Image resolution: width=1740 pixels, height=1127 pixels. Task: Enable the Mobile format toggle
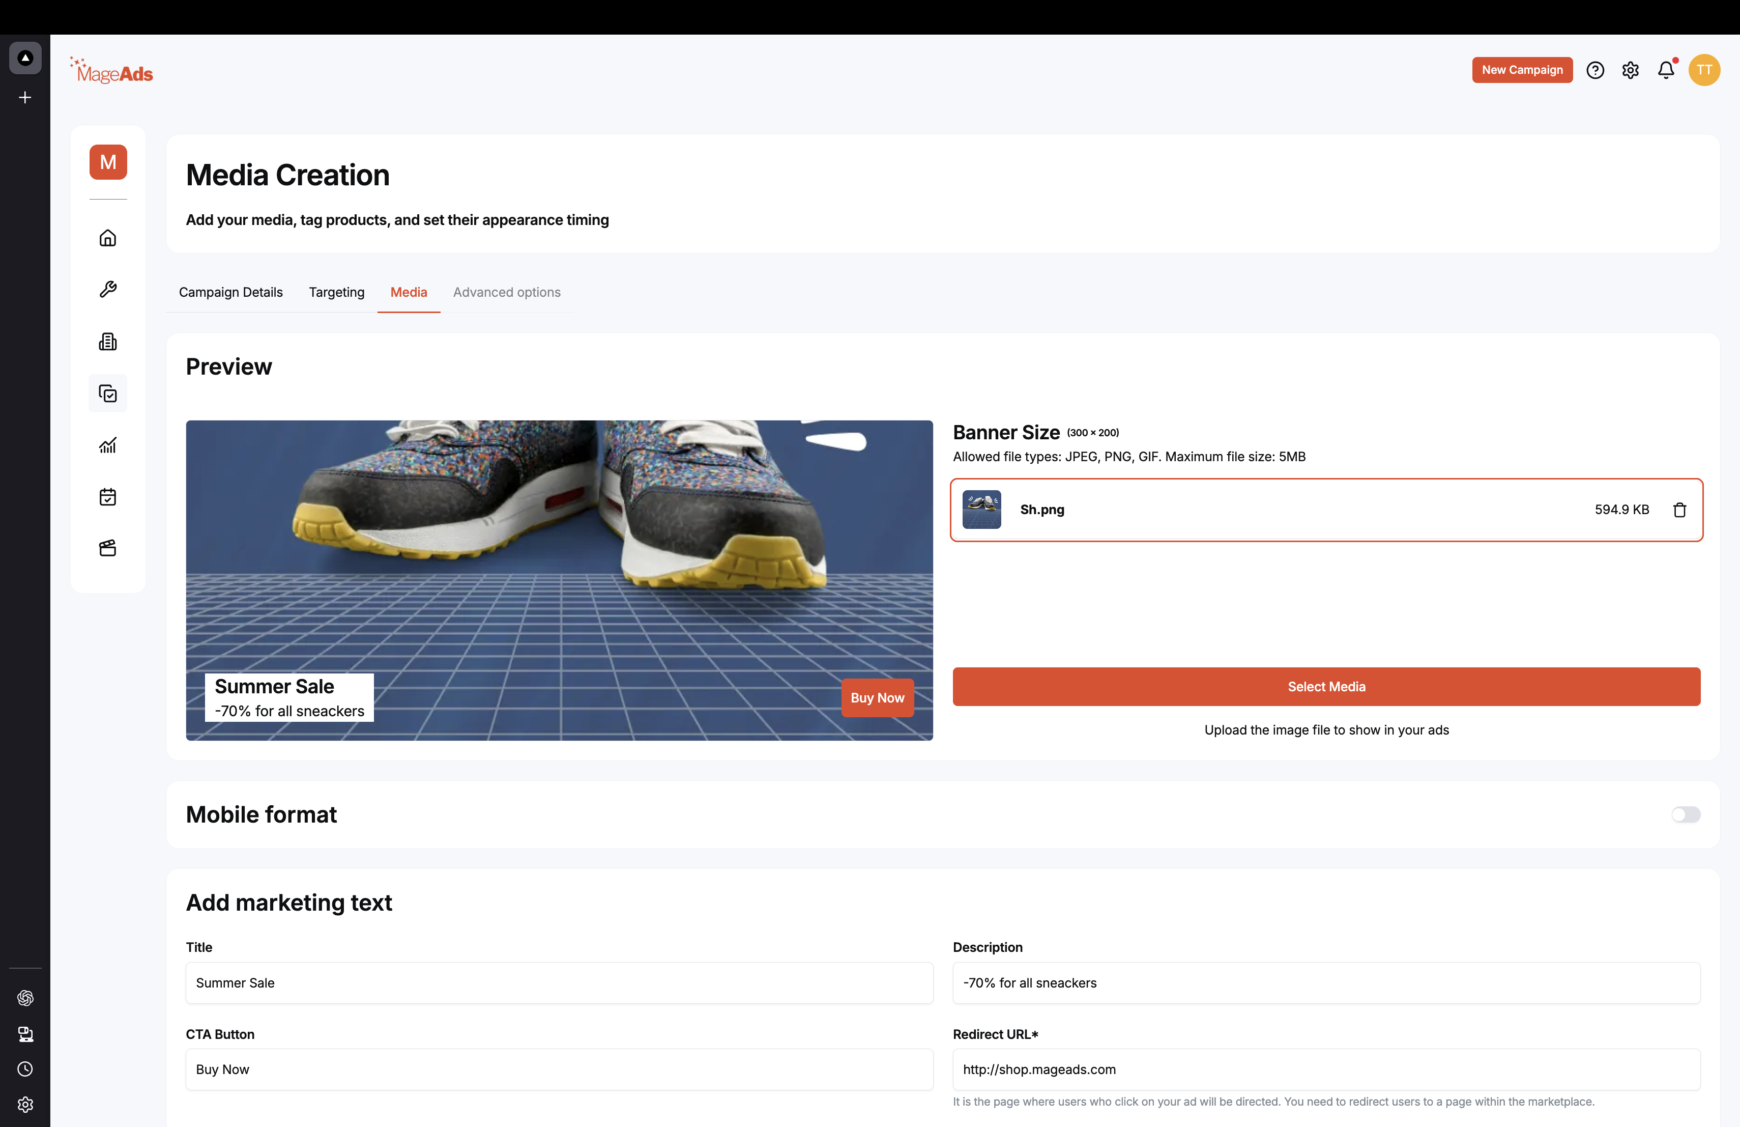(x=1686, y=814)
